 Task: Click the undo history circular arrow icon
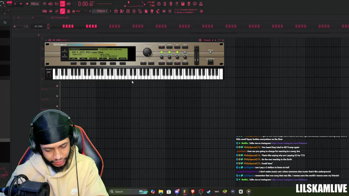[159, 4]
